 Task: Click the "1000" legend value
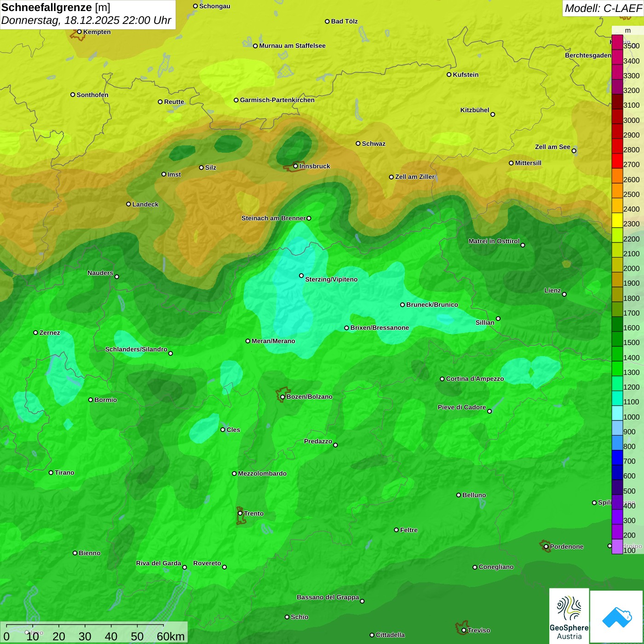[x=632, y=417]
